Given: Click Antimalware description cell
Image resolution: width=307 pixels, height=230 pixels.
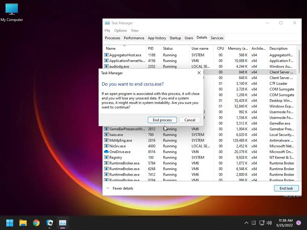Looking at the screenshot, I should (281, 140).
